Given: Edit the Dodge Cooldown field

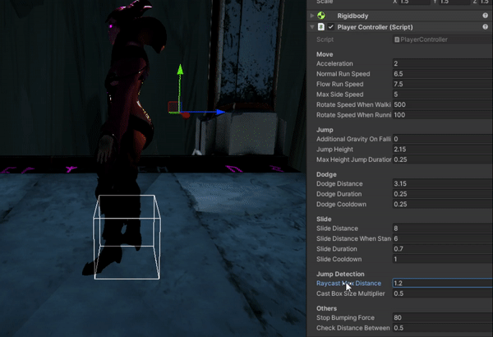Looking at the screenshot, I should point(443,204).
